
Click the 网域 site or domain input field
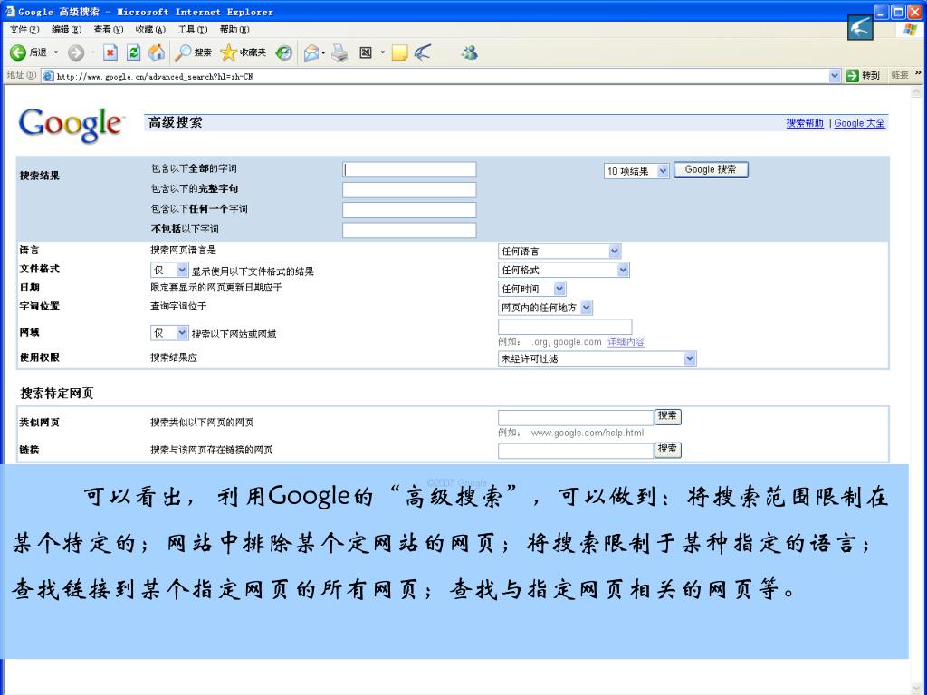click(x=565, y=327)
